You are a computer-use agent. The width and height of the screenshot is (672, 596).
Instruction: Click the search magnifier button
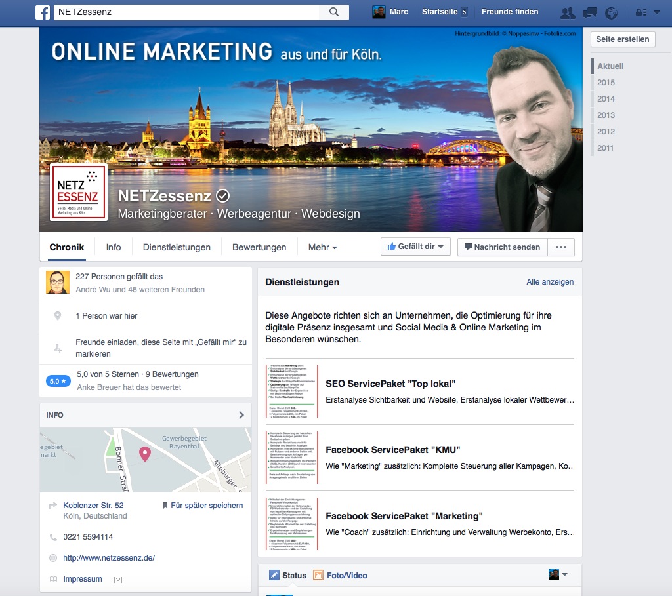pyautogui.click(x=334, y=12)
